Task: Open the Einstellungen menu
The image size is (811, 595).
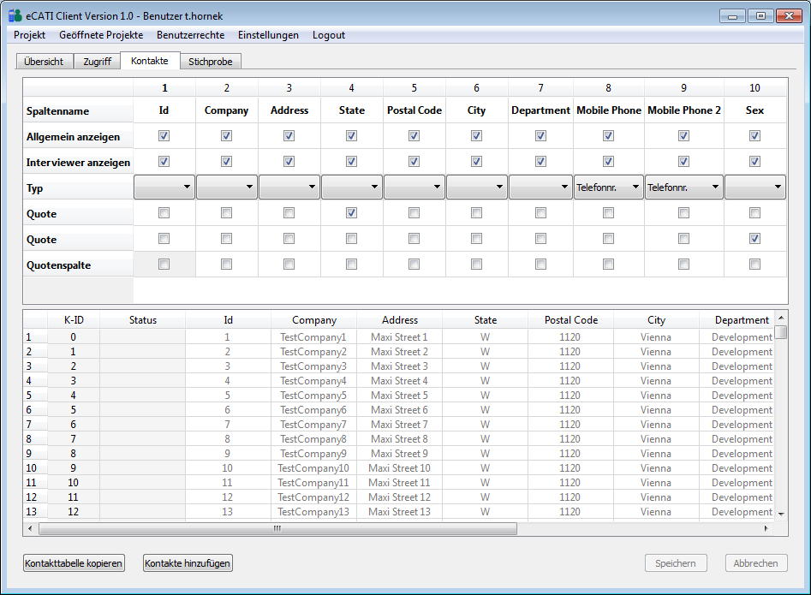Action: pos(268,35)
